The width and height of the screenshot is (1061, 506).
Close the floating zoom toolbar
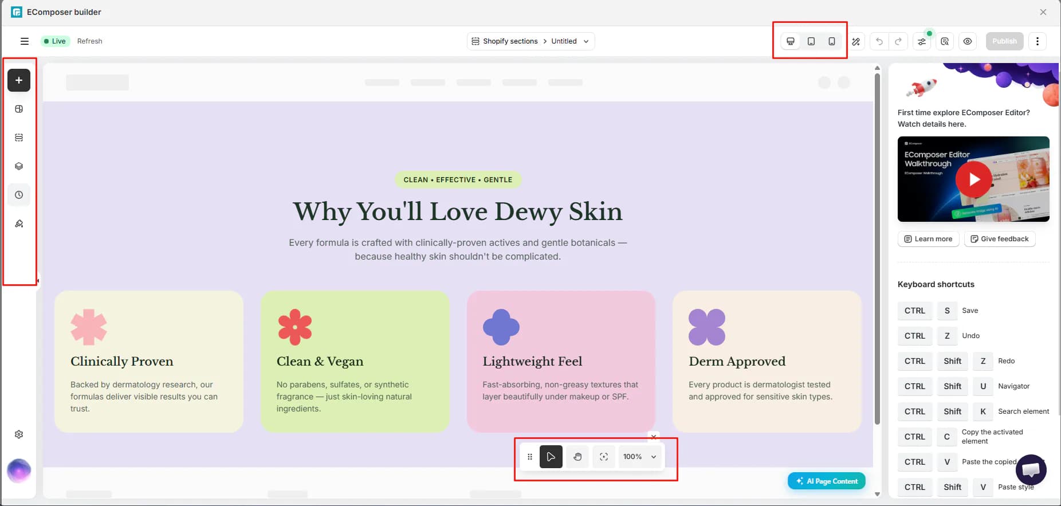[654, 437]
